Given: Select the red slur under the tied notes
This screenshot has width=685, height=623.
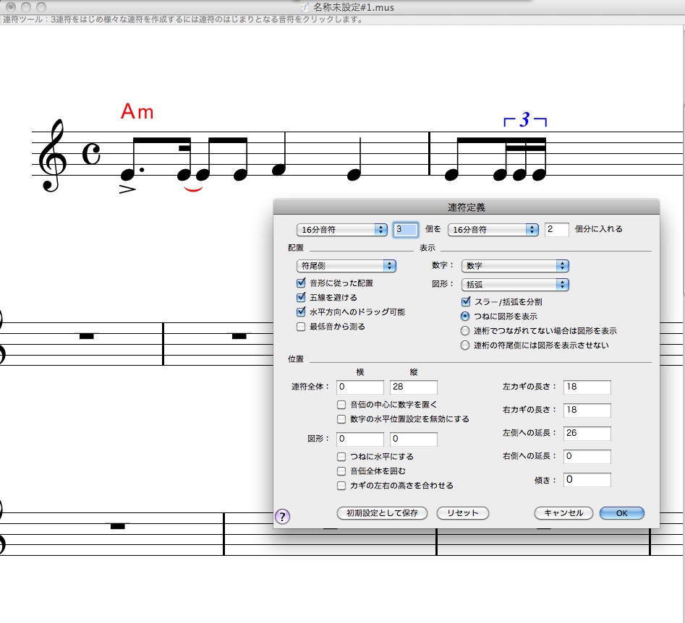Looking at the screenshot, I should point(192,189).
